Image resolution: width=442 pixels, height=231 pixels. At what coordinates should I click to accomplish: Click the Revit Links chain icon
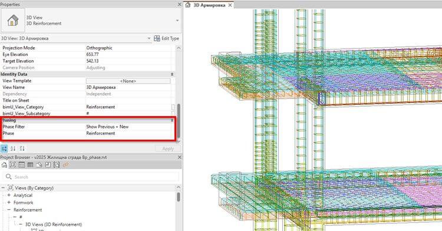(65, 165)
